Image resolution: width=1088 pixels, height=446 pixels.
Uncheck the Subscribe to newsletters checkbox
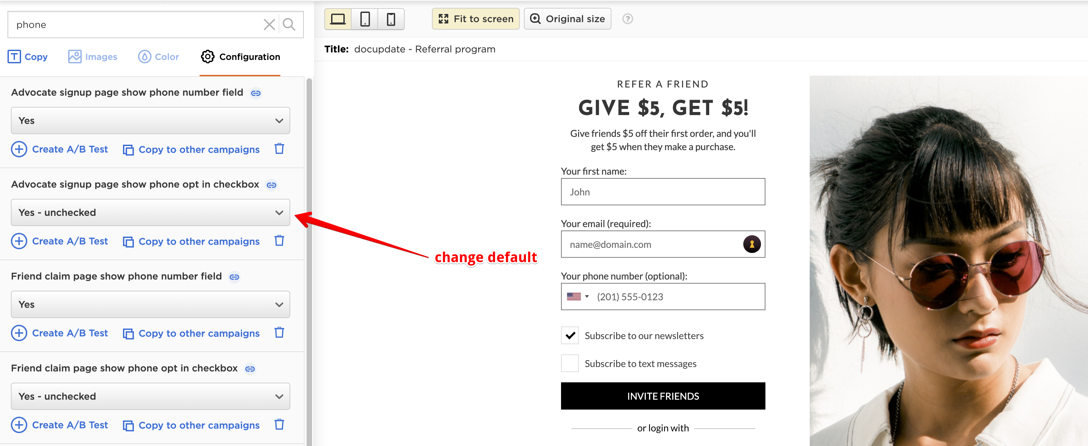click(x=570, y=335)
